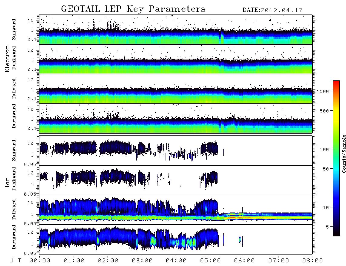This screenshot has height=266, width=346.
Task: Click the "5" colorbar tick value
Action: 328,227
